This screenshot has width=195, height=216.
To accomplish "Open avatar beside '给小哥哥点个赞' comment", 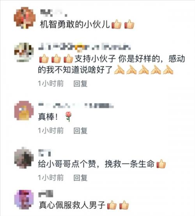I will (x=24, y=158).
